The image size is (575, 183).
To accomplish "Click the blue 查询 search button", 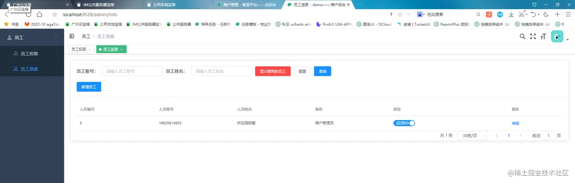I will pyautogui.click(x=322, y=71).
